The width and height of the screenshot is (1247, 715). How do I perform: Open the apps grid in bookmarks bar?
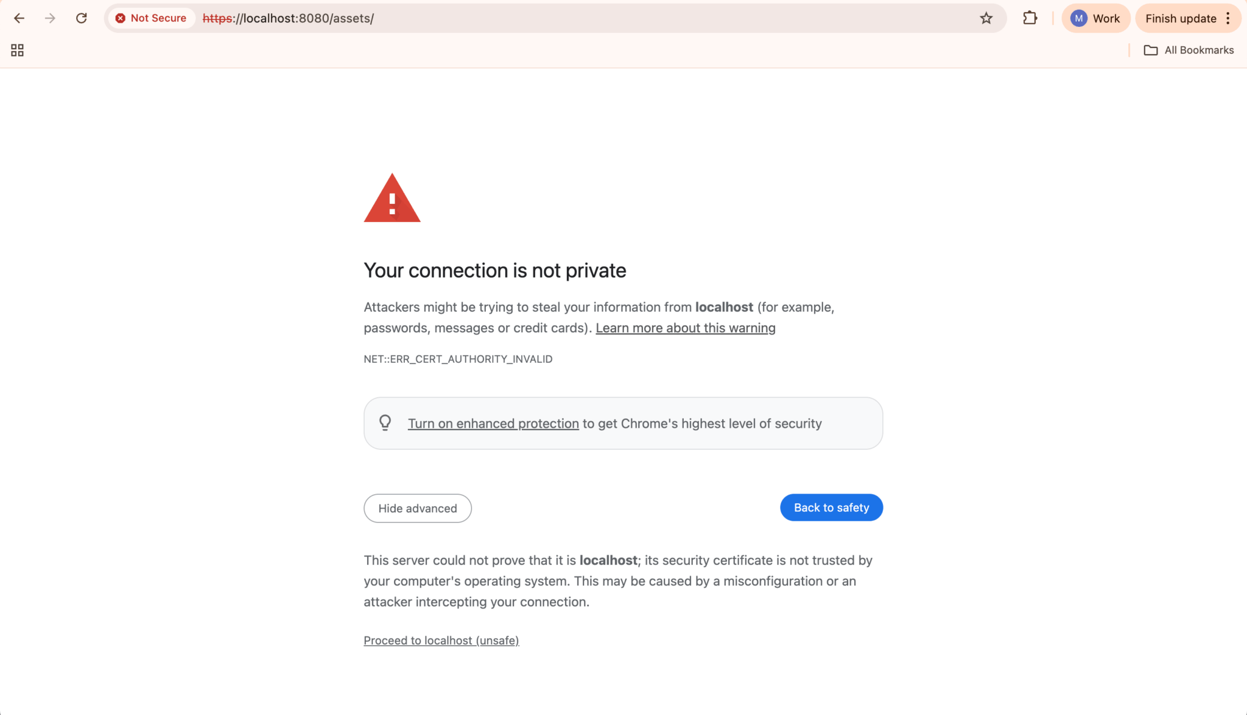17,51
